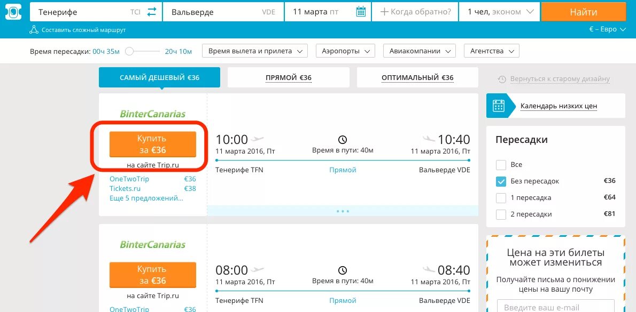Click the plus icon for return date

pos(384,12)
